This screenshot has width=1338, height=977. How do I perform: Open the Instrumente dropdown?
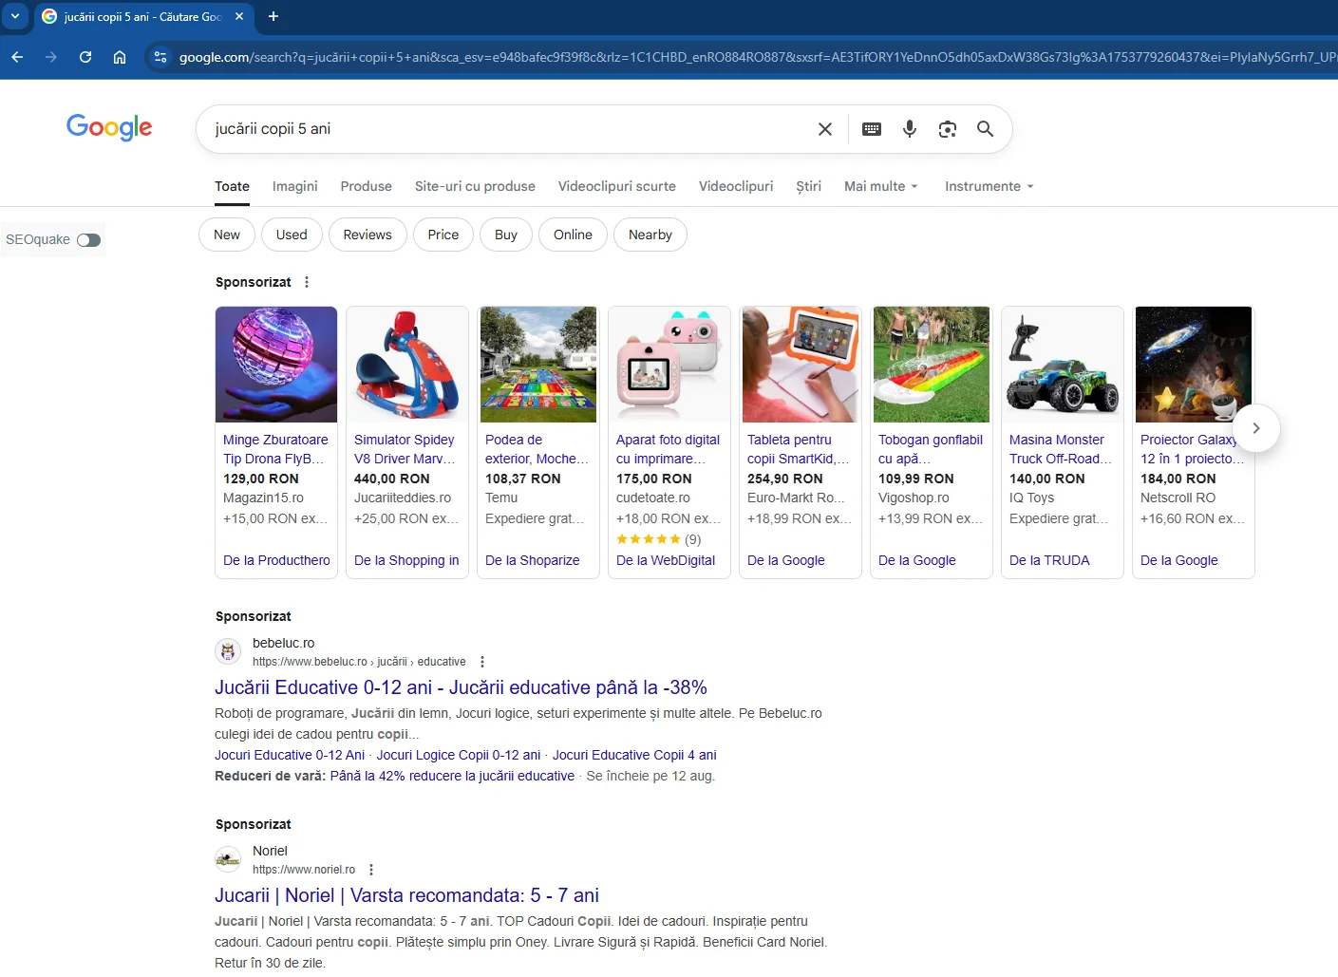pos(989,186)
